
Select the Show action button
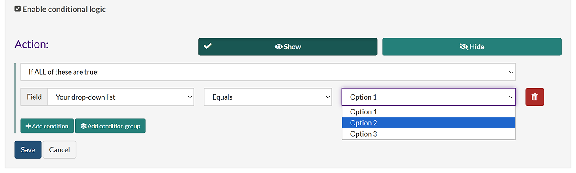[288, 47]
